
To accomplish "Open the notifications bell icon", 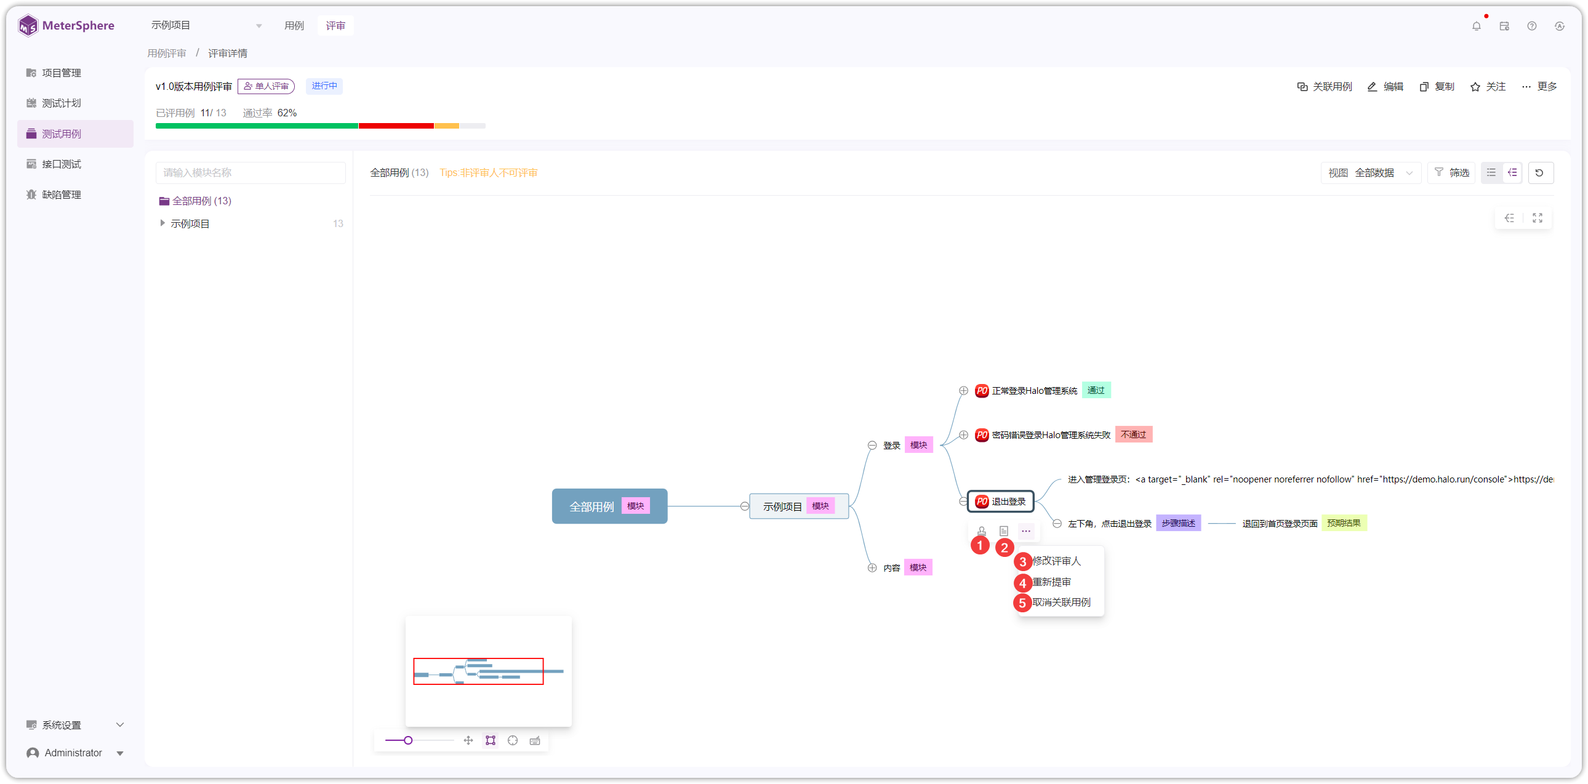I will 1477,26.
